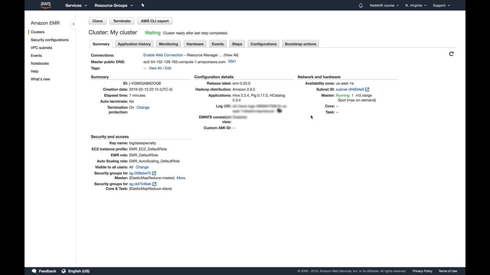Click the AWS CLI export button
Image resolution: width=490 pixels, height=275 pixels.
tap(155, 21)
